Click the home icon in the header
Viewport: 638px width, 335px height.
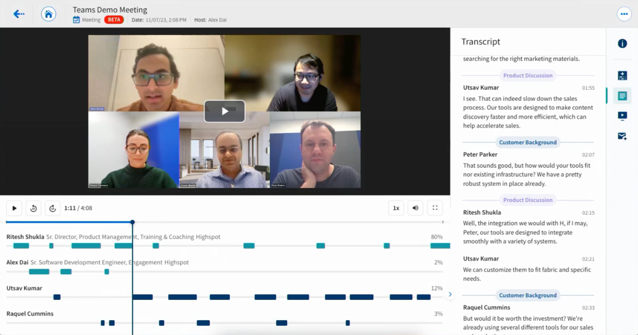pyautogui.click(x=48, y=14)
